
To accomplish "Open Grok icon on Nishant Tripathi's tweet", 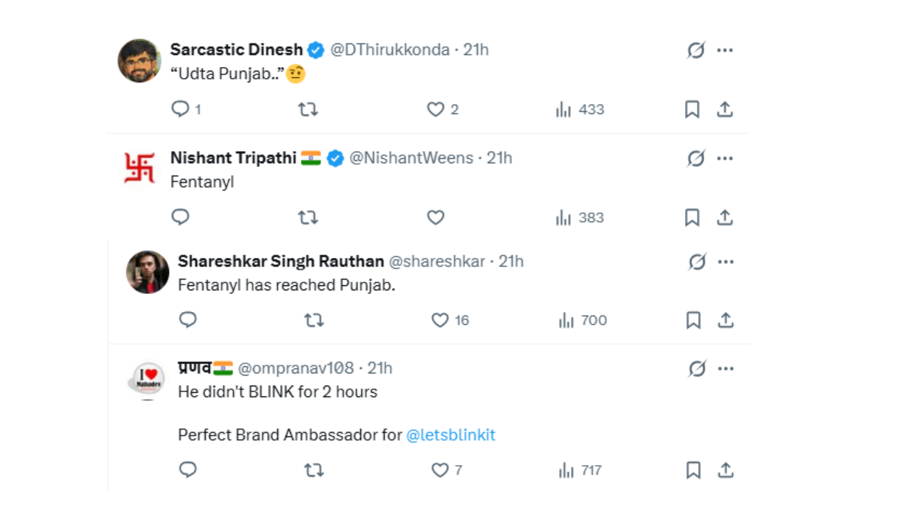I will point(696,158).
